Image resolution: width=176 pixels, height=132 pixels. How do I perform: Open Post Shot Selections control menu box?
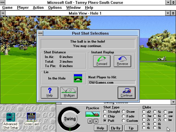click(40, 33)
